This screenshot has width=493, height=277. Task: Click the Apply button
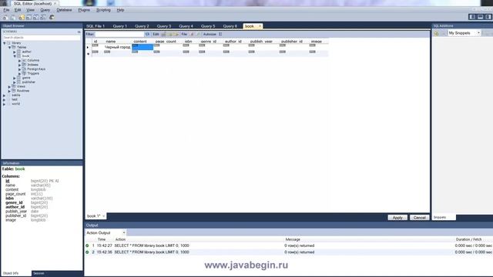pyautogui.click(x=397, y=217)
